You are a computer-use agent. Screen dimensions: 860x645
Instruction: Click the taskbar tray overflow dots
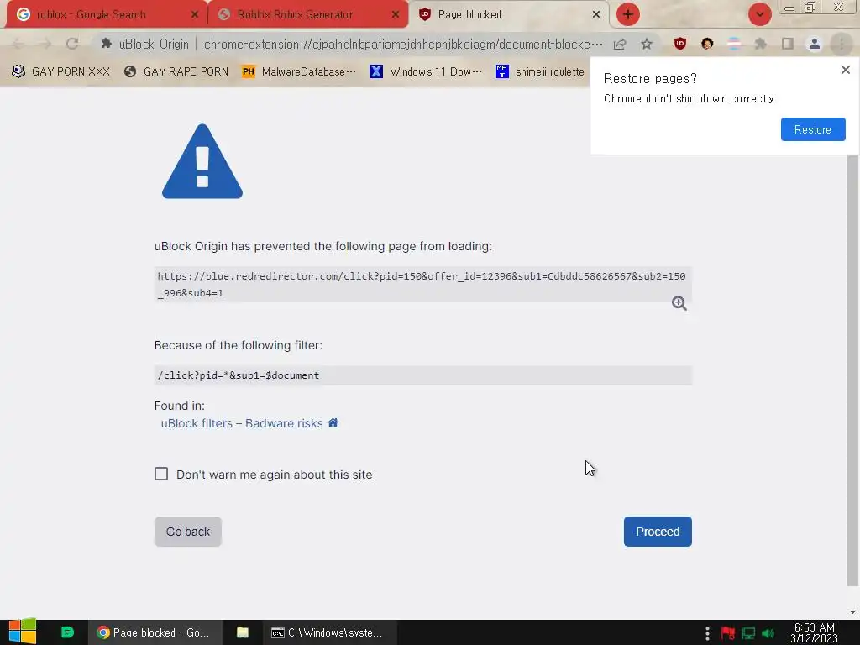click(x=707, y=633)
